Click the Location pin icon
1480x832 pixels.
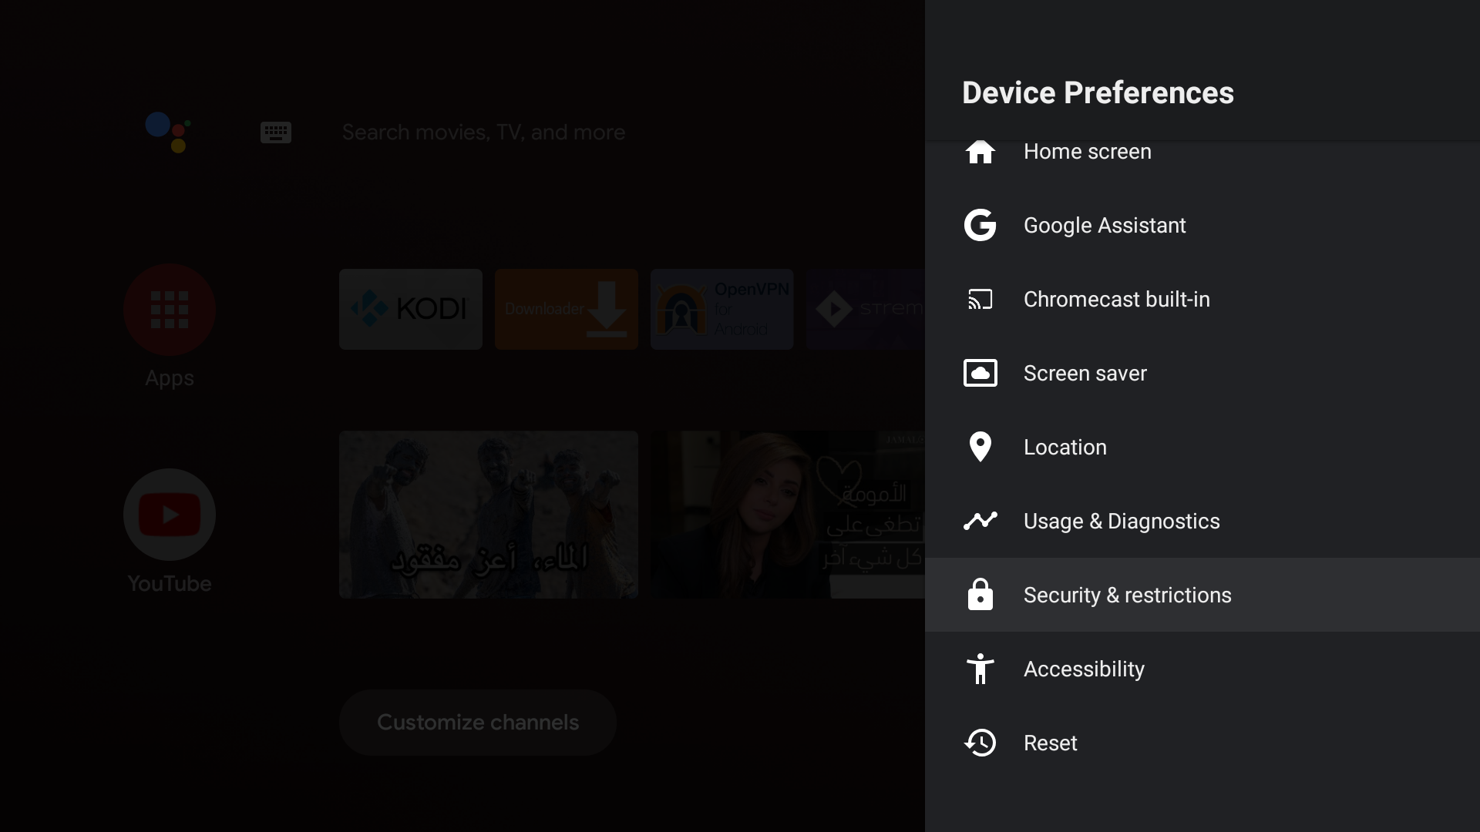(980, 447)
